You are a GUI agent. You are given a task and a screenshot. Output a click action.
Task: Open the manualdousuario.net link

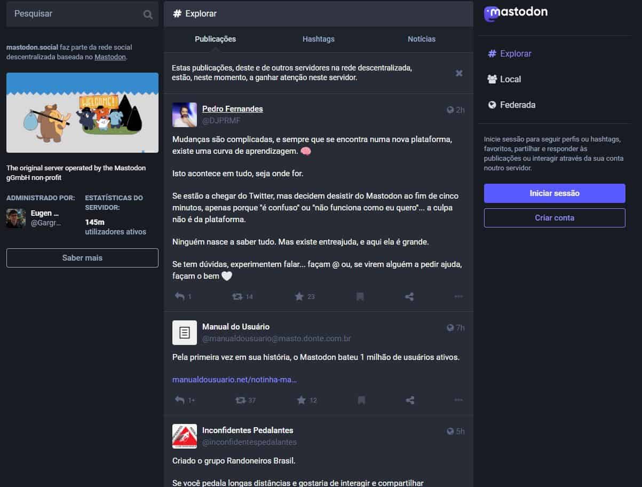point(234,380)
